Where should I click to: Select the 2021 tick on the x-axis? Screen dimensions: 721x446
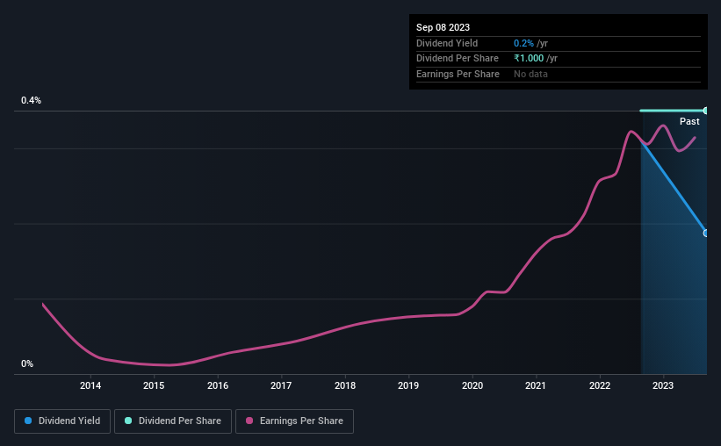click(x=536, y=385)
